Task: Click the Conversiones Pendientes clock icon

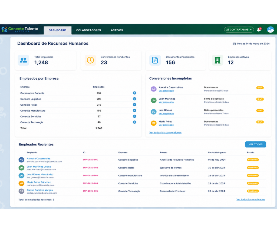Action: pos(90,60)
